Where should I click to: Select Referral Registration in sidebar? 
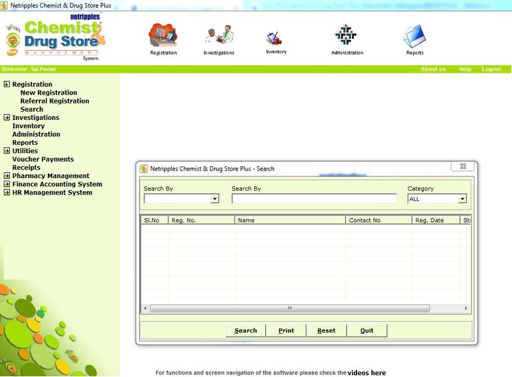(x=55, y=101)
